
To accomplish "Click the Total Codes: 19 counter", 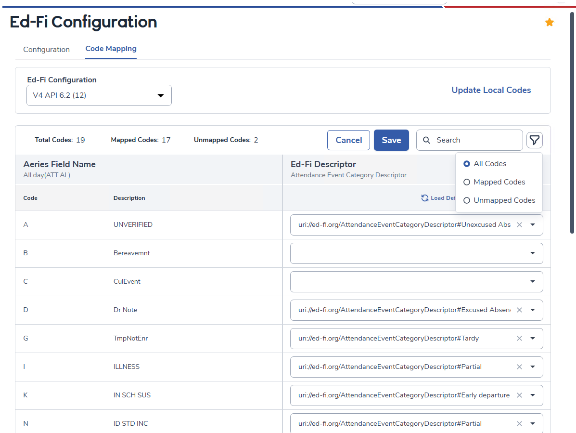I will (x=60, y=140).
